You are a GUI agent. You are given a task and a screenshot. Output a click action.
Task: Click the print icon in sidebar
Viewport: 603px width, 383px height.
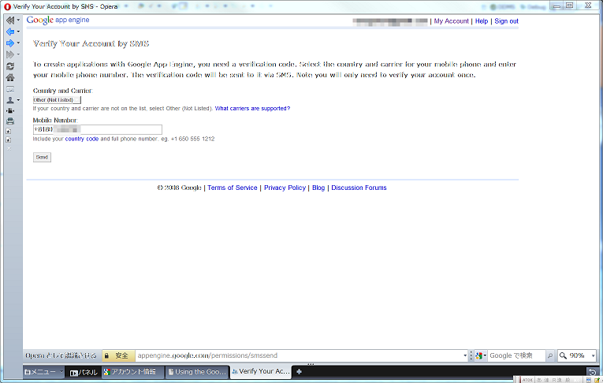pos(10,121)
